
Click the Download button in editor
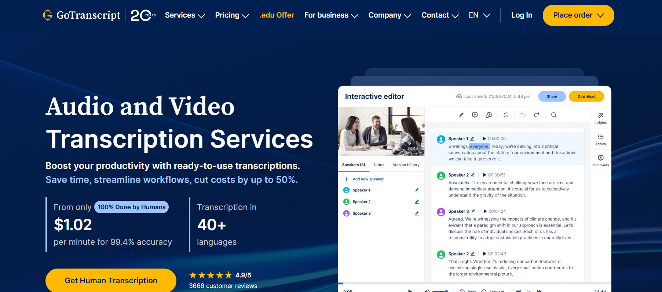pos(586,96)
